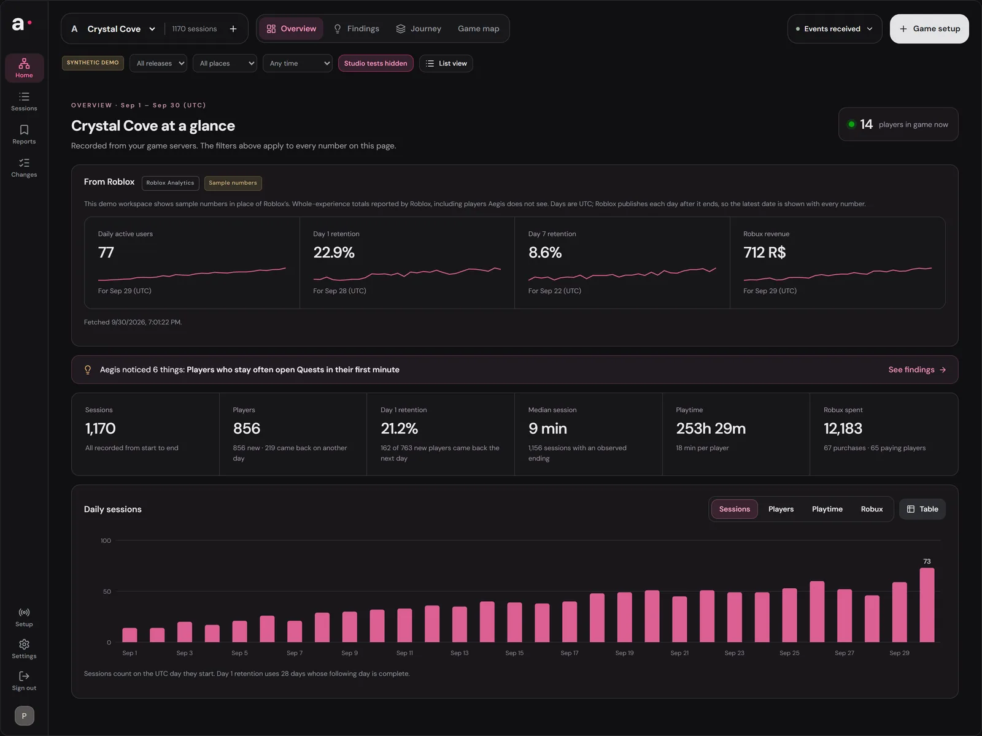982x736 pixels.
Task: Click the 14 players in game now indicator
Action: tap(898, 125)
